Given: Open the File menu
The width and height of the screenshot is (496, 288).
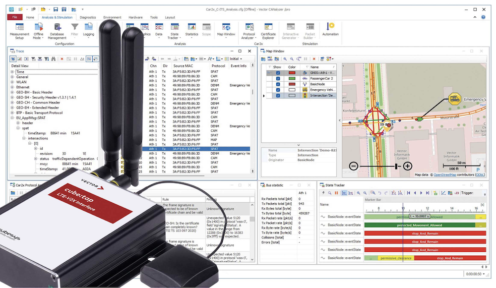Looking at the screenshot, I should coord(15,17).
